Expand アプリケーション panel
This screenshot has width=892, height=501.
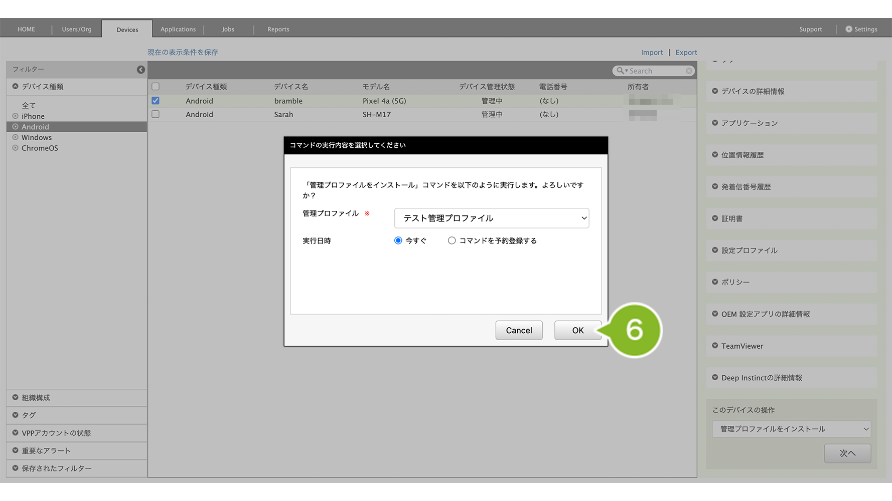(x=791, y=123)
